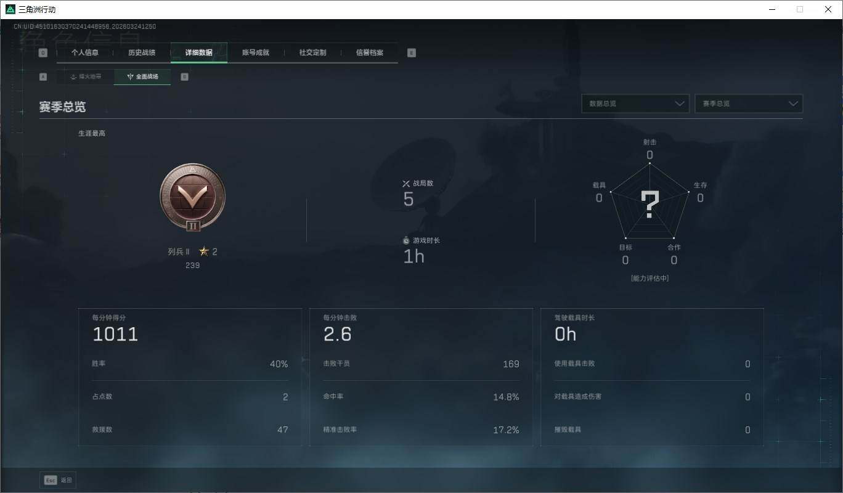Click the 对载具造成伤害 row label
Screen dimensions: 843x493
tap(578, 397)
